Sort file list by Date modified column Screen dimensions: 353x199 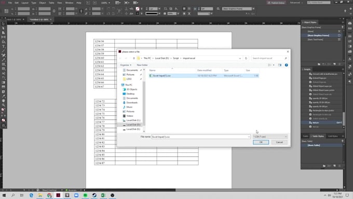(204, 70)
